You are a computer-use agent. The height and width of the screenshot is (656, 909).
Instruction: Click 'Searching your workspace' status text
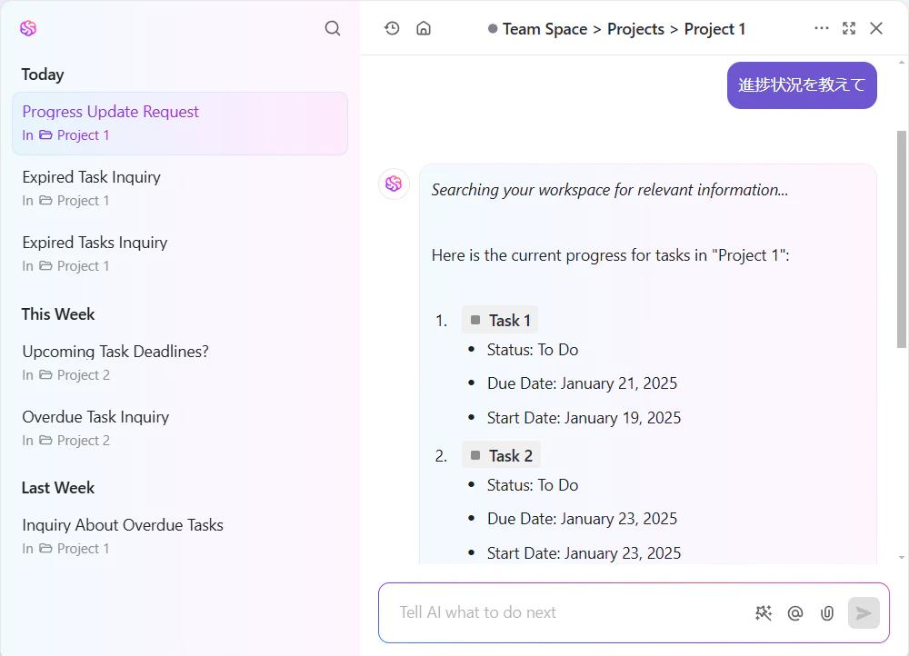tap(610, 190)
